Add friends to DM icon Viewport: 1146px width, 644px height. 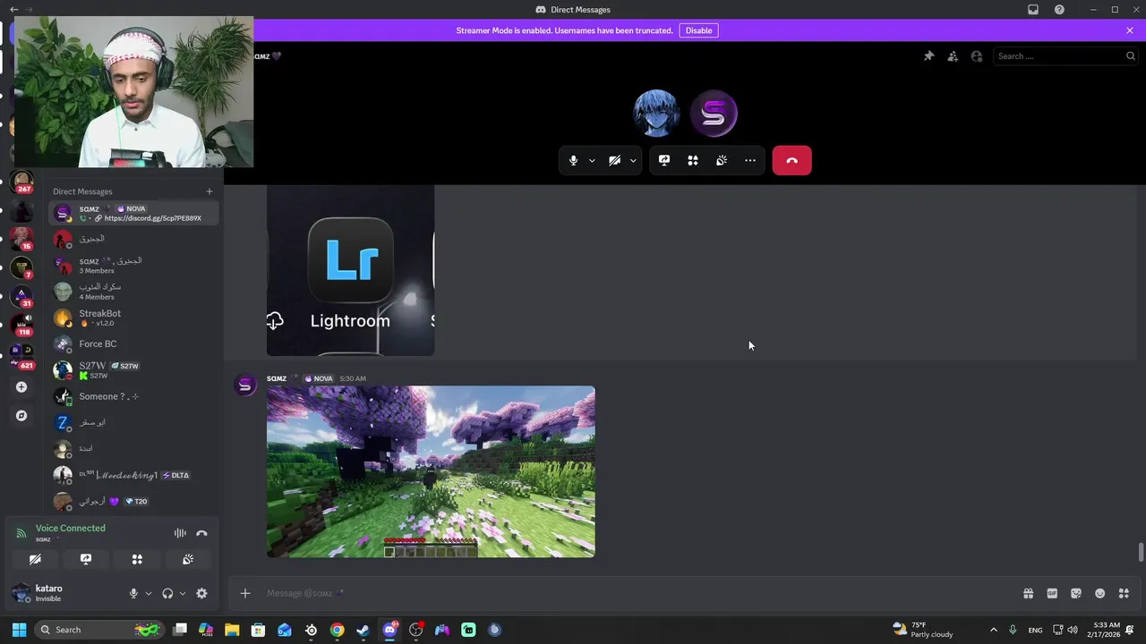pyautogui.click(x=953, y=55)
